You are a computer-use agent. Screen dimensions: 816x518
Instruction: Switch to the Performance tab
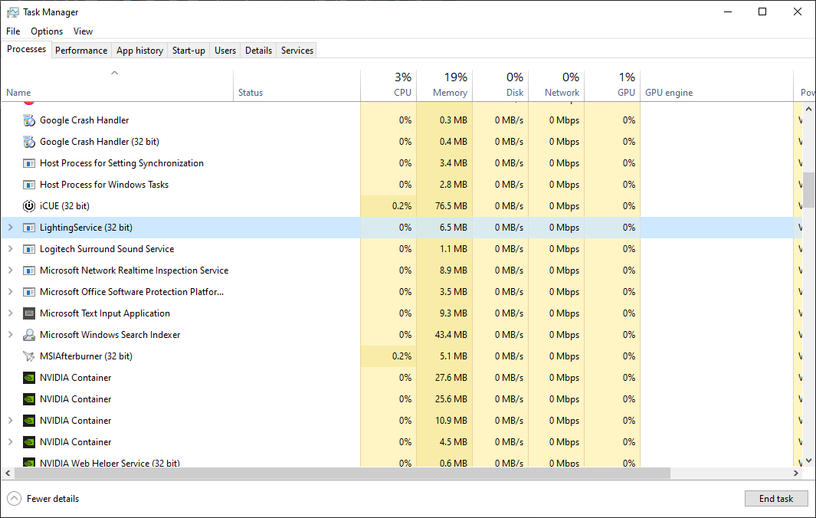pyautogui.click(x=81, y=51)
